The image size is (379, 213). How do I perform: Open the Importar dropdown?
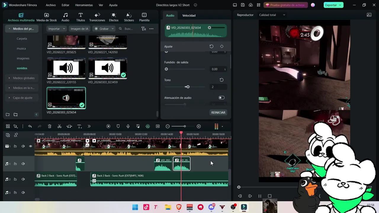click(x=57, y=29)
